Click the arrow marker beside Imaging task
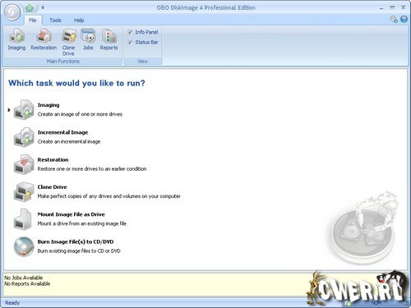 tap(9, 110)
